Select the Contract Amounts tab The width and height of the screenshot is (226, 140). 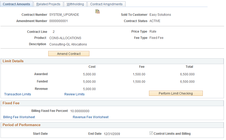click(x=16, y=4)
